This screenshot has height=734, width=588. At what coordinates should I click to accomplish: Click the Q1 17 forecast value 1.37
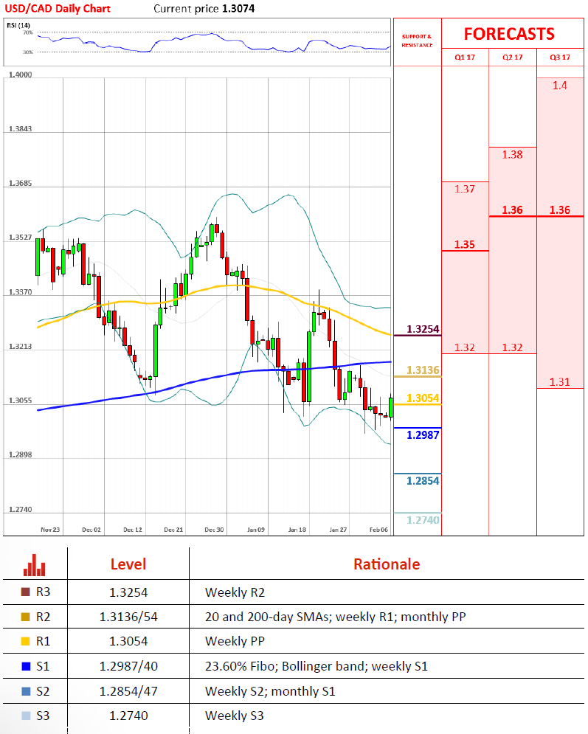[464, 189]
